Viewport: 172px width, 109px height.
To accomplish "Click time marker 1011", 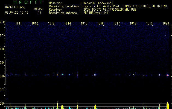I will (x=19, y=23).
